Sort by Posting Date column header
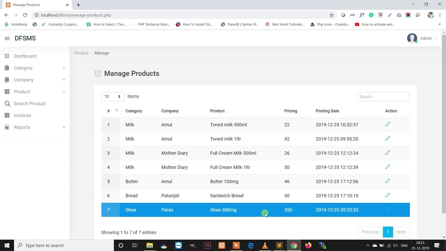The width and height of the screenshot is (446, 251). point(327,111)
